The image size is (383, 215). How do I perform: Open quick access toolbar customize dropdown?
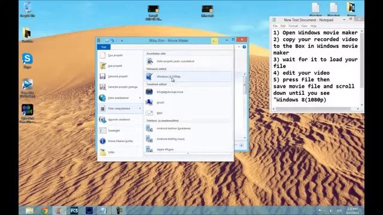pos(122,41)
